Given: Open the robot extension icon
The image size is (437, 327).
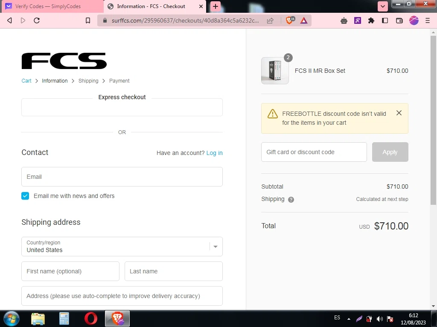Looking at the screenshot, I should (344, 20).
